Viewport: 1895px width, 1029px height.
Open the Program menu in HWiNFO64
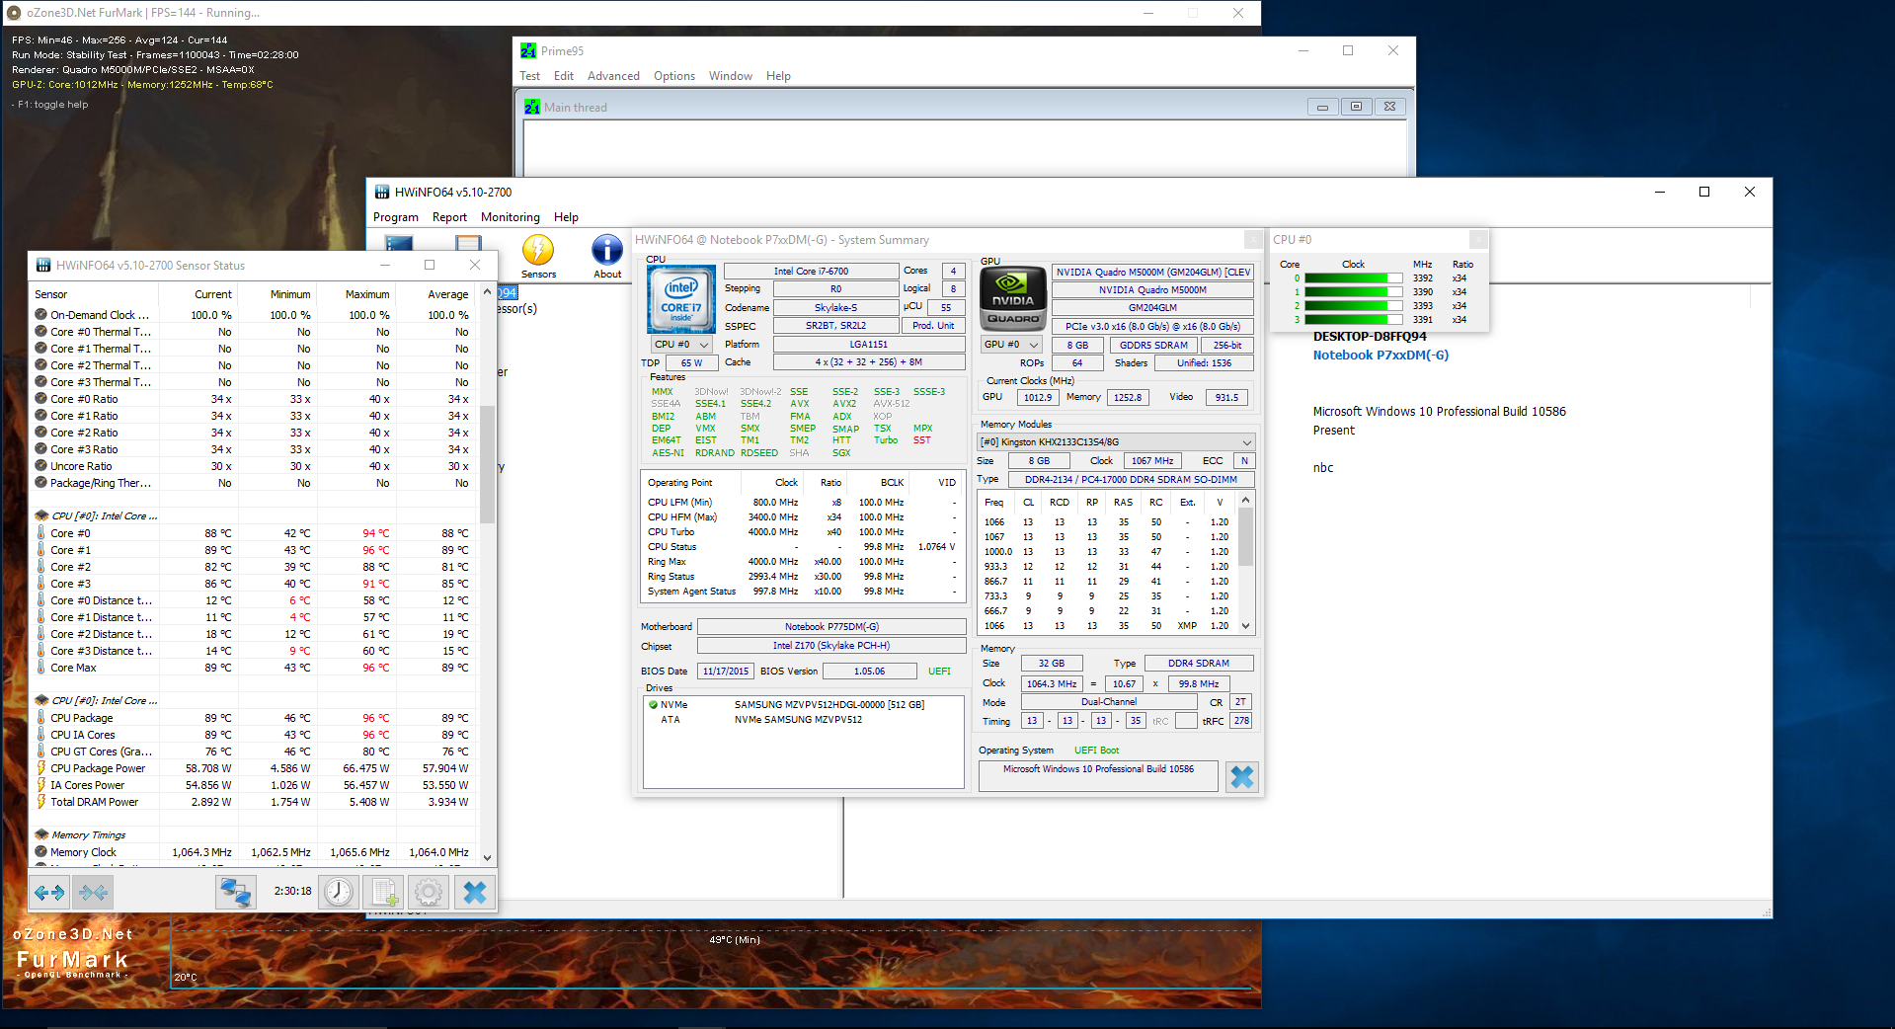[396, 217]
